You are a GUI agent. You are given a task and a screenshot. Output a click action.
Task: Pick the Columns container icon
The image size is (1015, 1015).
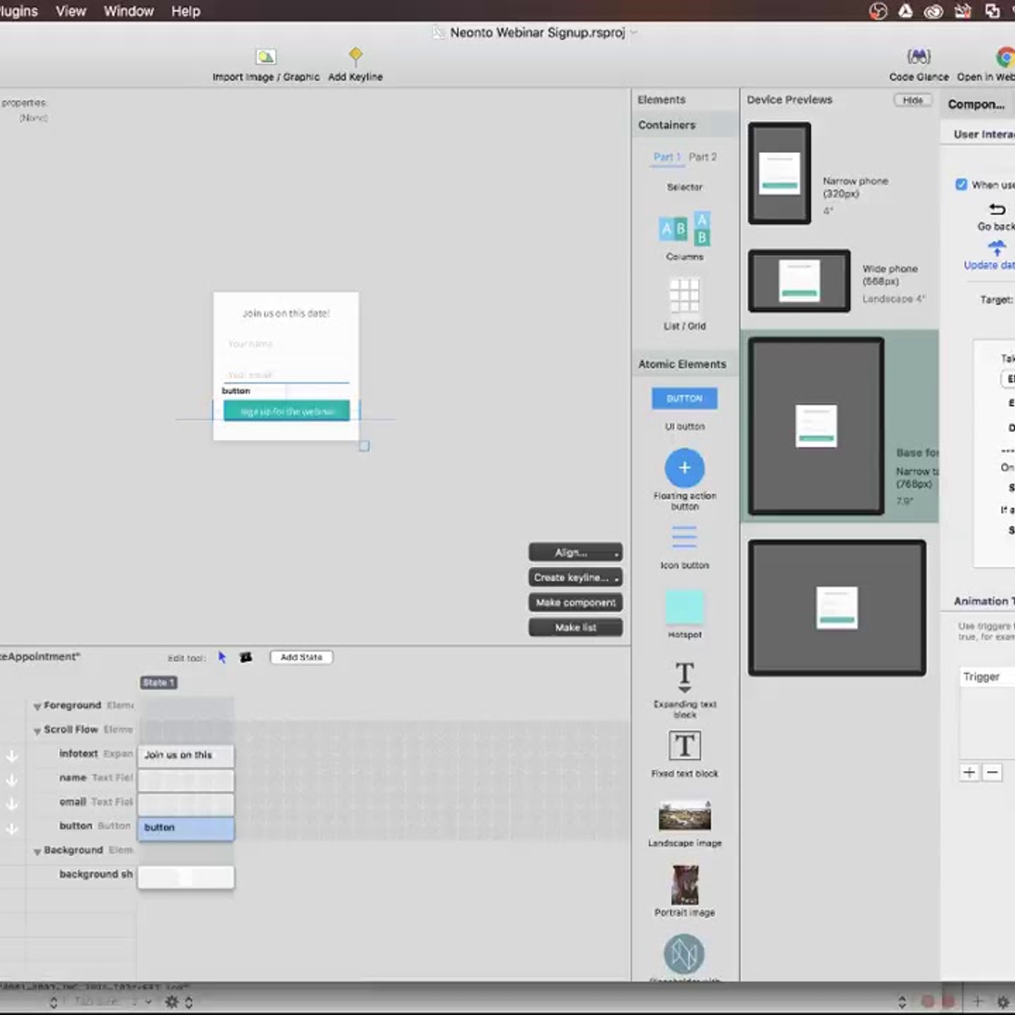point(684,230)
